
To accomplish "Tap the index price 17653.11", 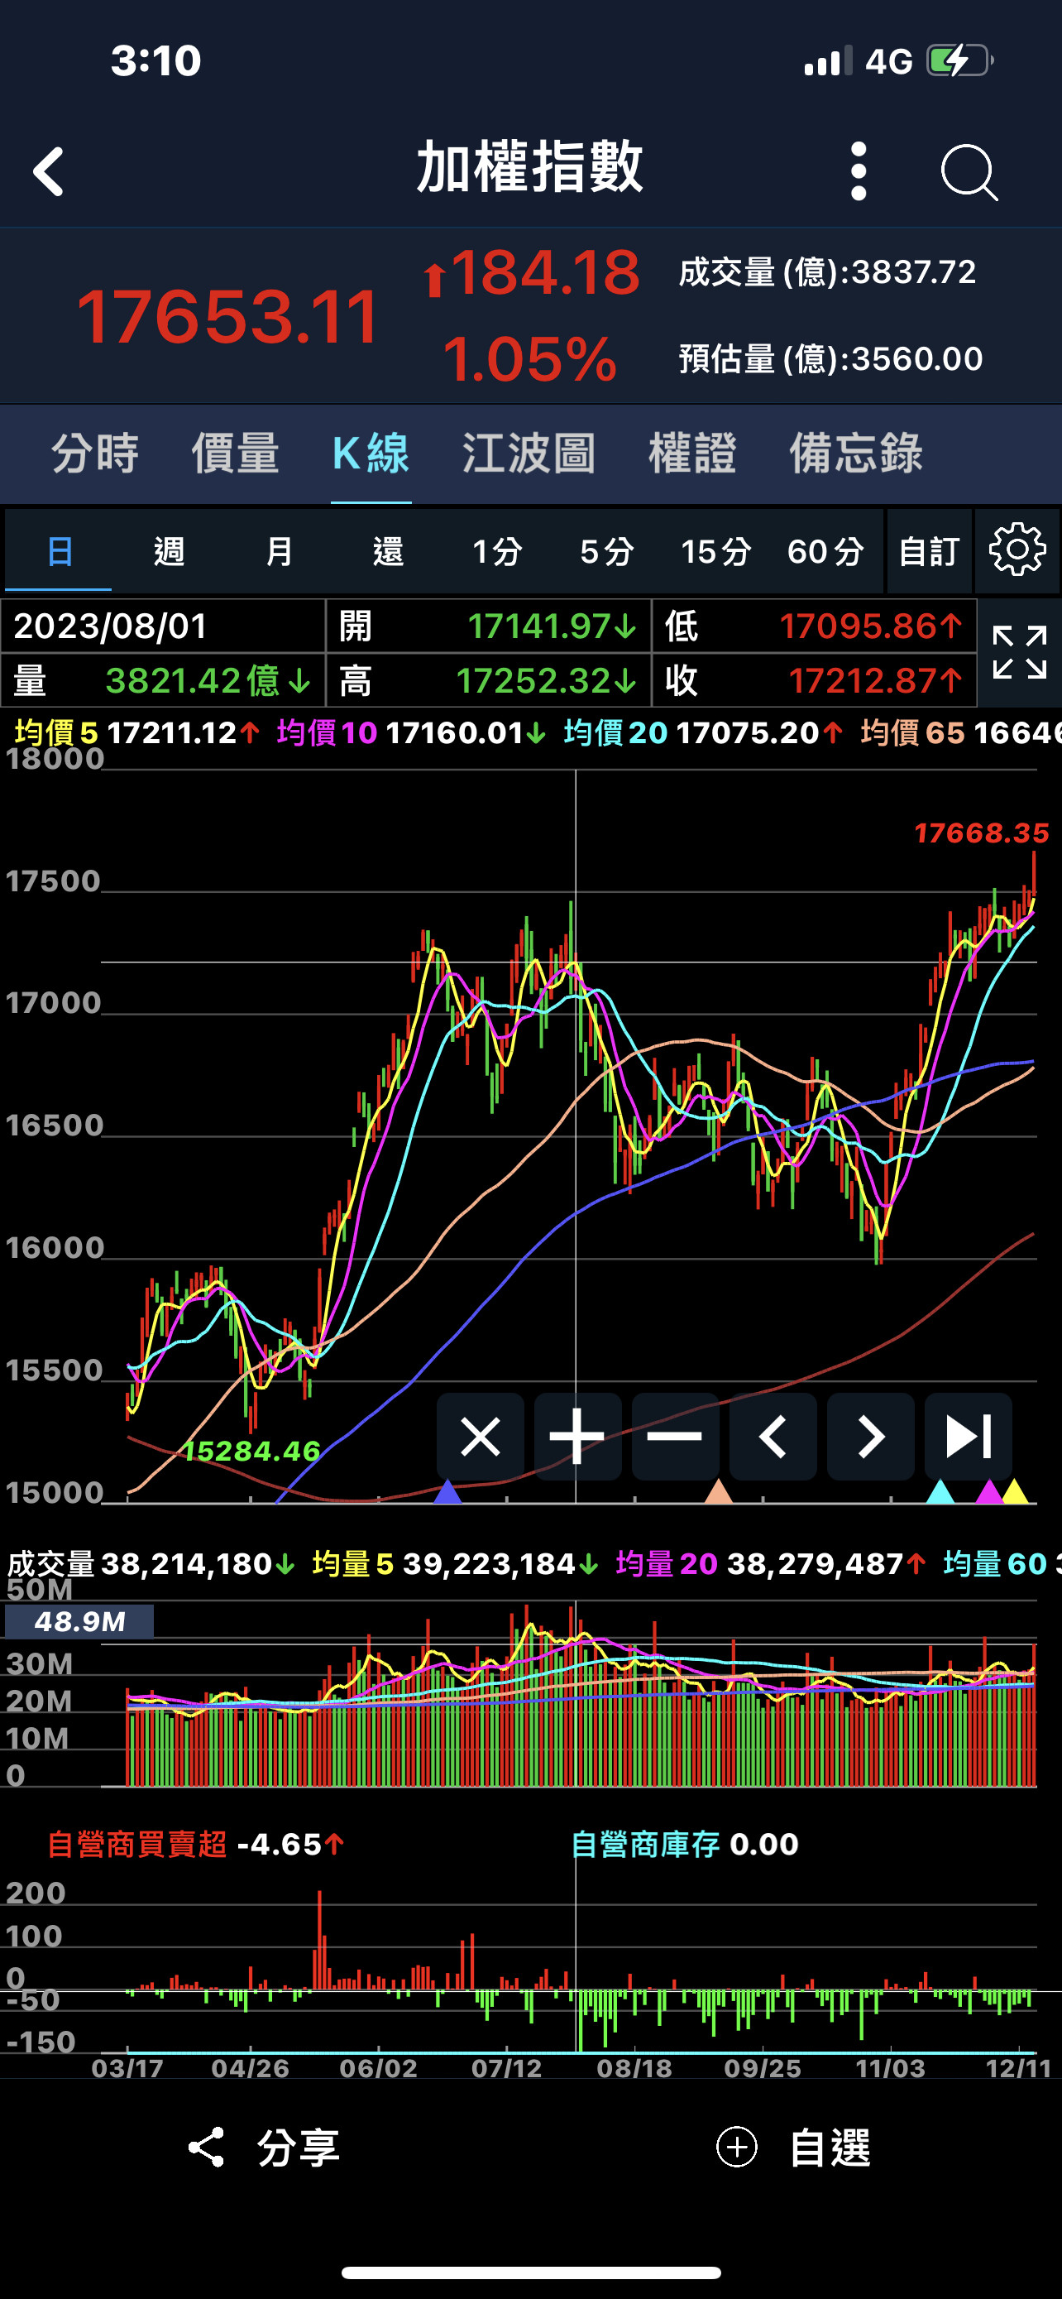I will (228, 316).
